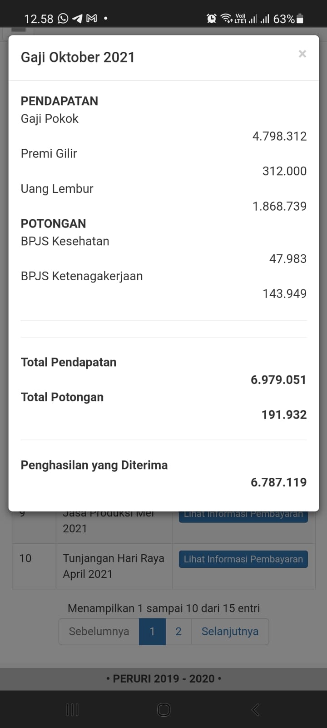Tap the WhatsApp notification icon
Viewport: 327px width, 728px height.
(63, 19)
